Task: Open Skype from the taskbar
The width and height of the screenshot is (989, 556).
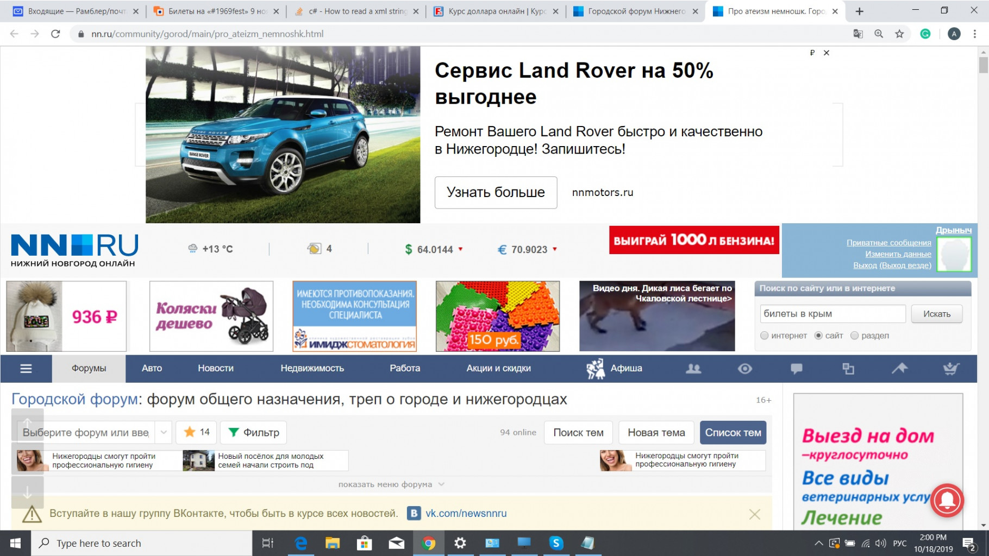Action: coord(556,543)
